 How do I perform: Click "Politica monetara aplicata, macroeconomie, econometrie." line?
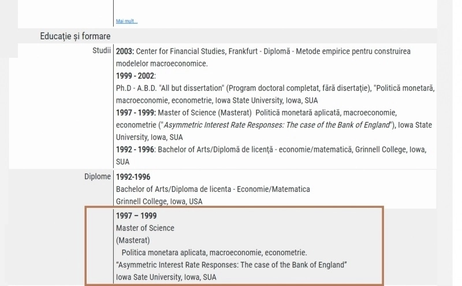(x=214, y=252)
